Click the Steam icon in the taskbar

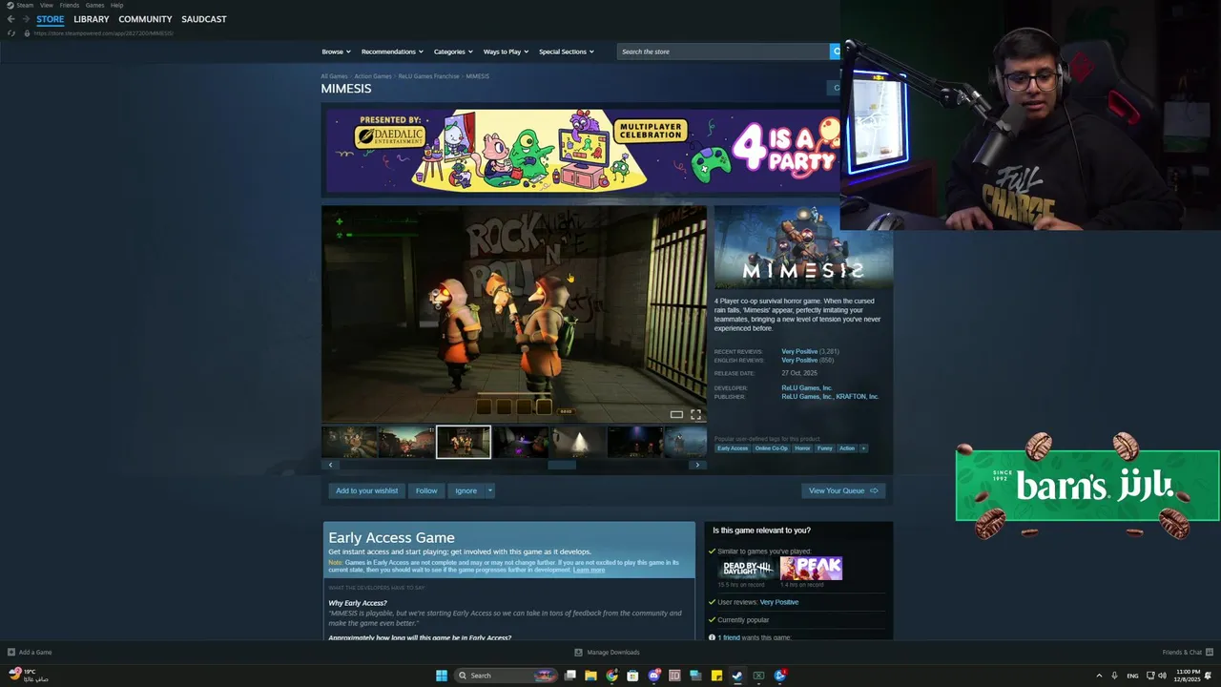click(x=737, y=676)
